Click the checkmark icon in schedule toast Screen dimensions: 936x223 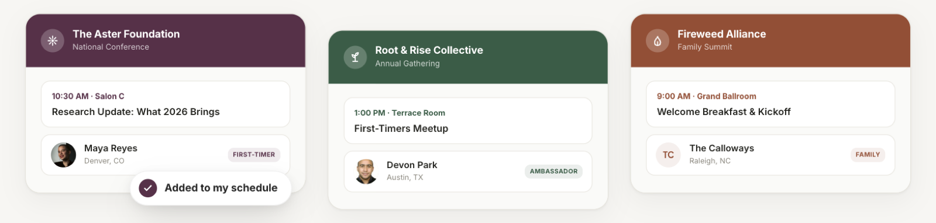coord(148,188)
